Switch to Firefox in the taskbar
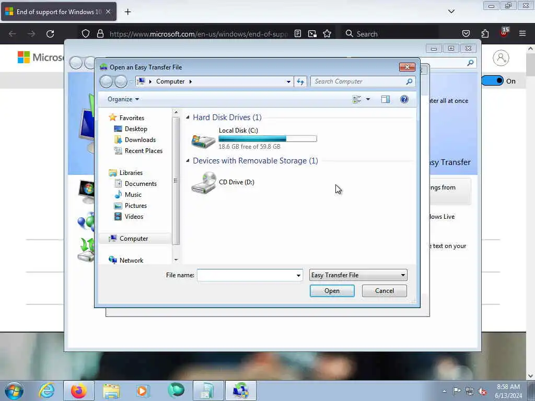Image resolution: width=535 pixels, height=401 pixels. pos(78,391)
